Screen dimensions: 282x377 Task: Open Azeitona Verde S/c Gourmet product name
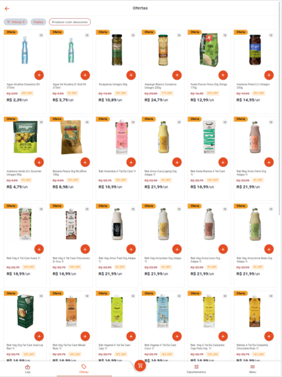(24, 173)
